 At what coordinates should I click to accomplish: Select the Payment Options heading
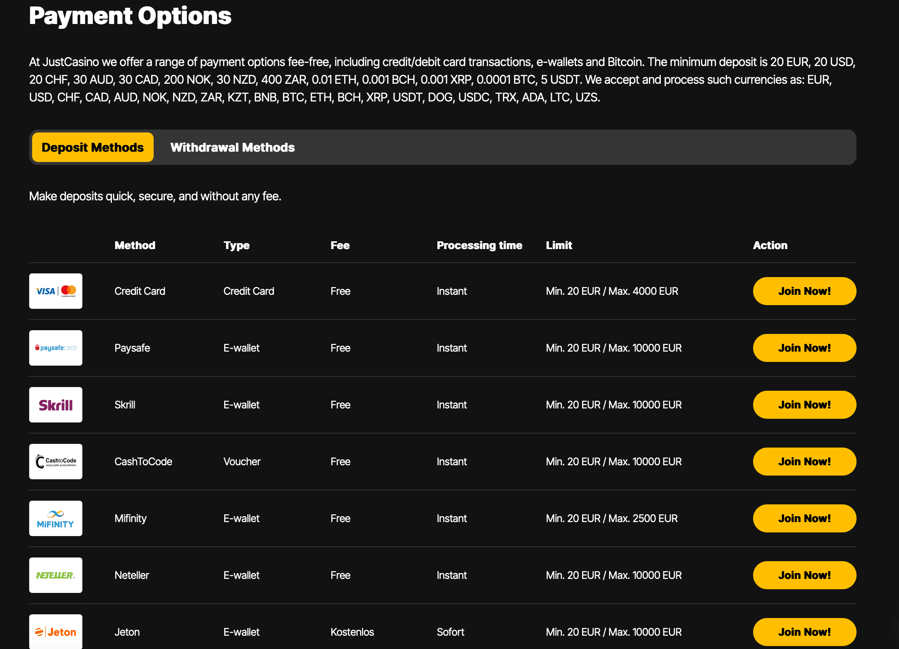[x=131, y=16]
